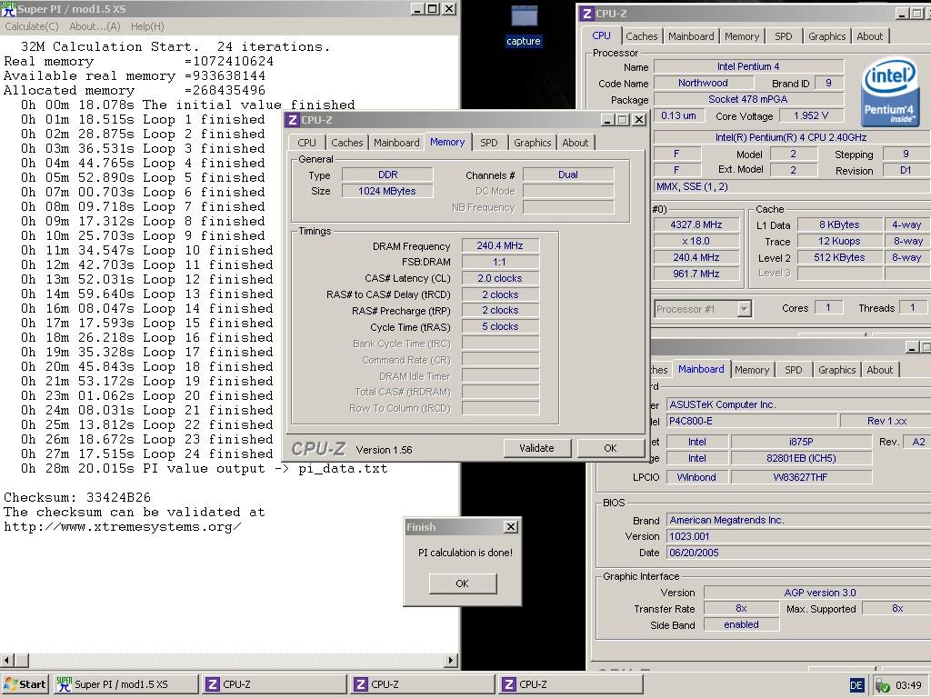Click the AGP version 3.0 field
Viewport: 931px width, 698px height.
[817, 593]
